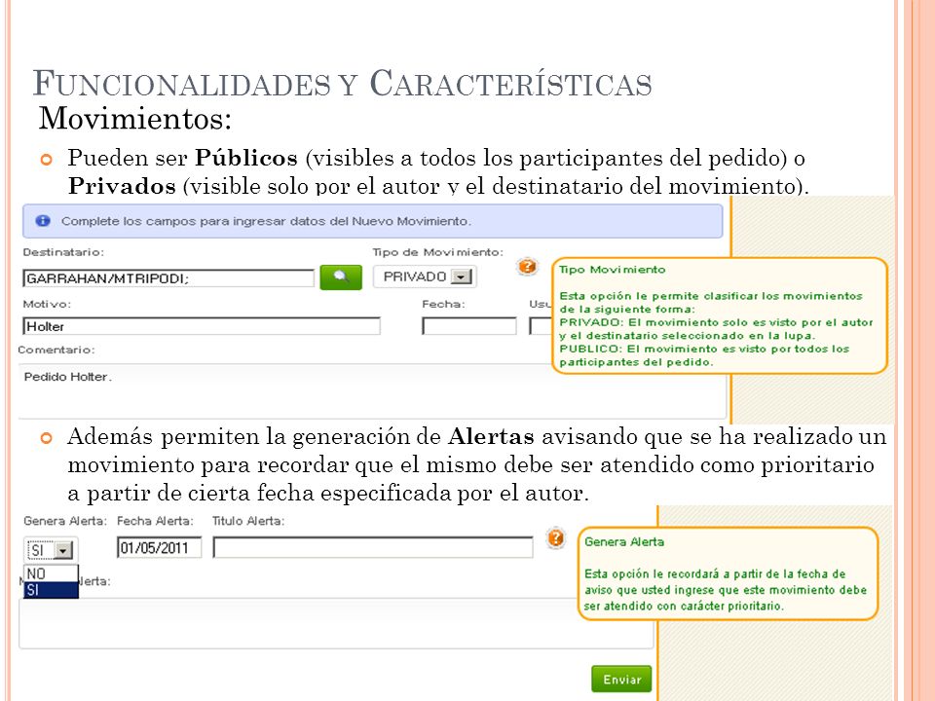
Task: Click the 'Destinatario:' label
Action: 63,252
